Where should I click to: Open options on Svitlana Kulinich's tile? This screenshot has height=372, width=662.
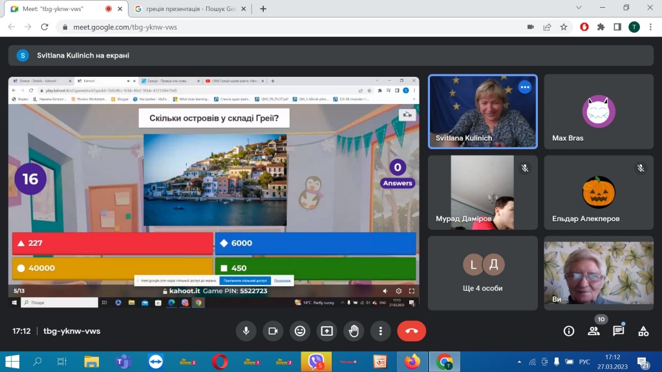[524, 87]
